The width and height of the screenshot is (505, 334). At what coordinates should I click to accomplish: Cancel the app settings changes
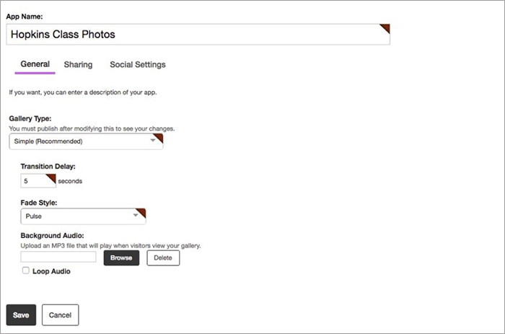[60, 315]
